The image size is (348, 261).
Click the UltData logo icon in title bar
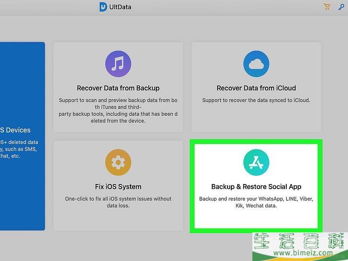[x=103, y=7]
